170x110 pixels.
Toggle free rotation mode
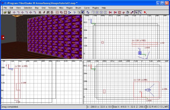[88, 12]
